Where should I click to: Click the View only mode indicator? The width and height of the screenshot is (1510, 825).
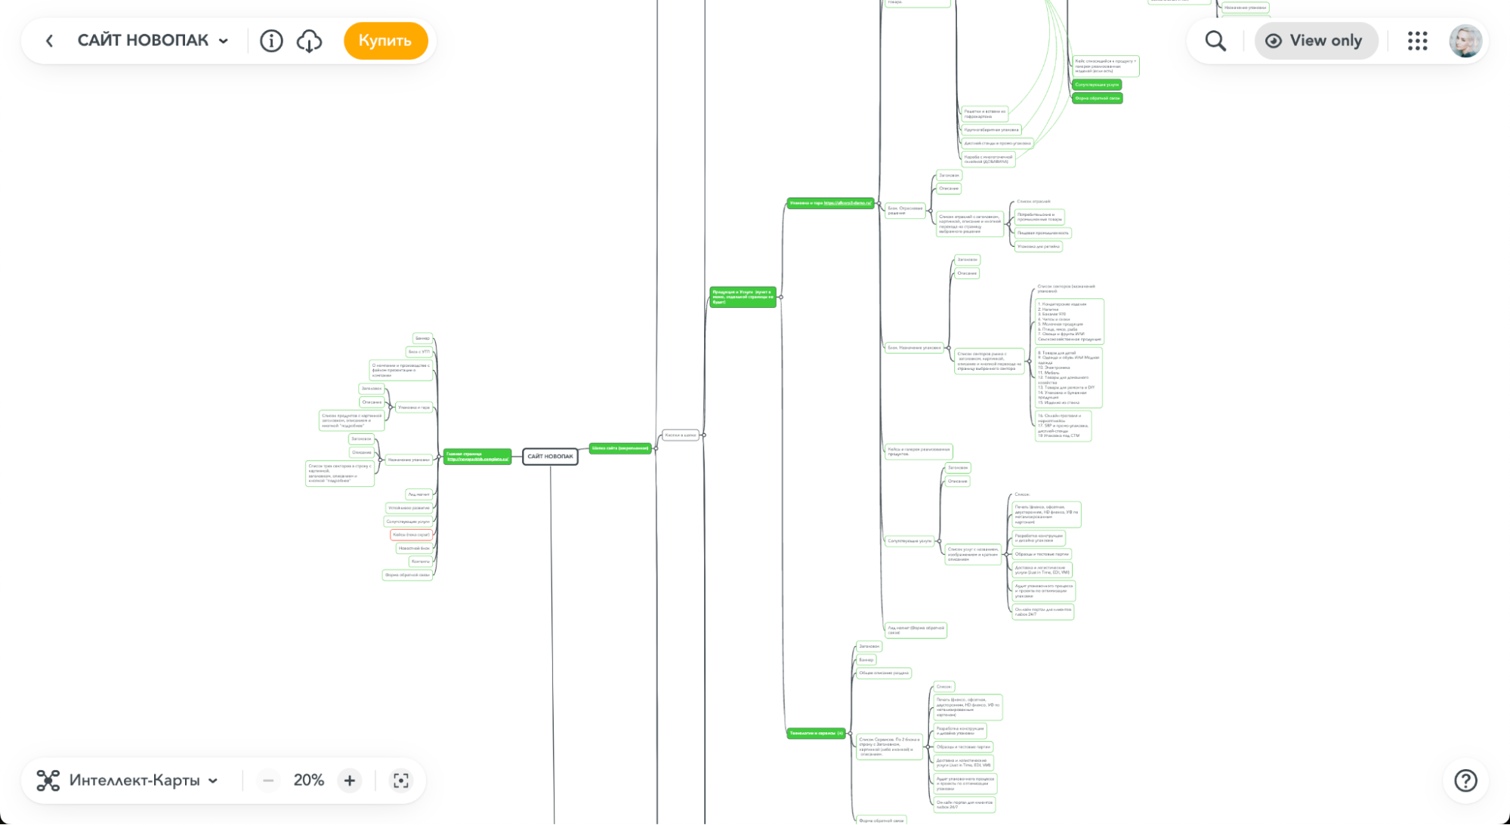tap(1316, 41)
